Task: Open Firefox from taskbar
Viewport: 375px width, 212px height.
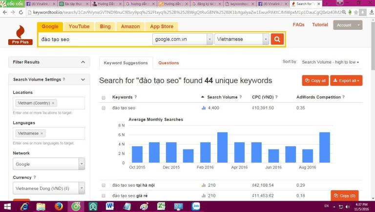Action: coord(59,207)
